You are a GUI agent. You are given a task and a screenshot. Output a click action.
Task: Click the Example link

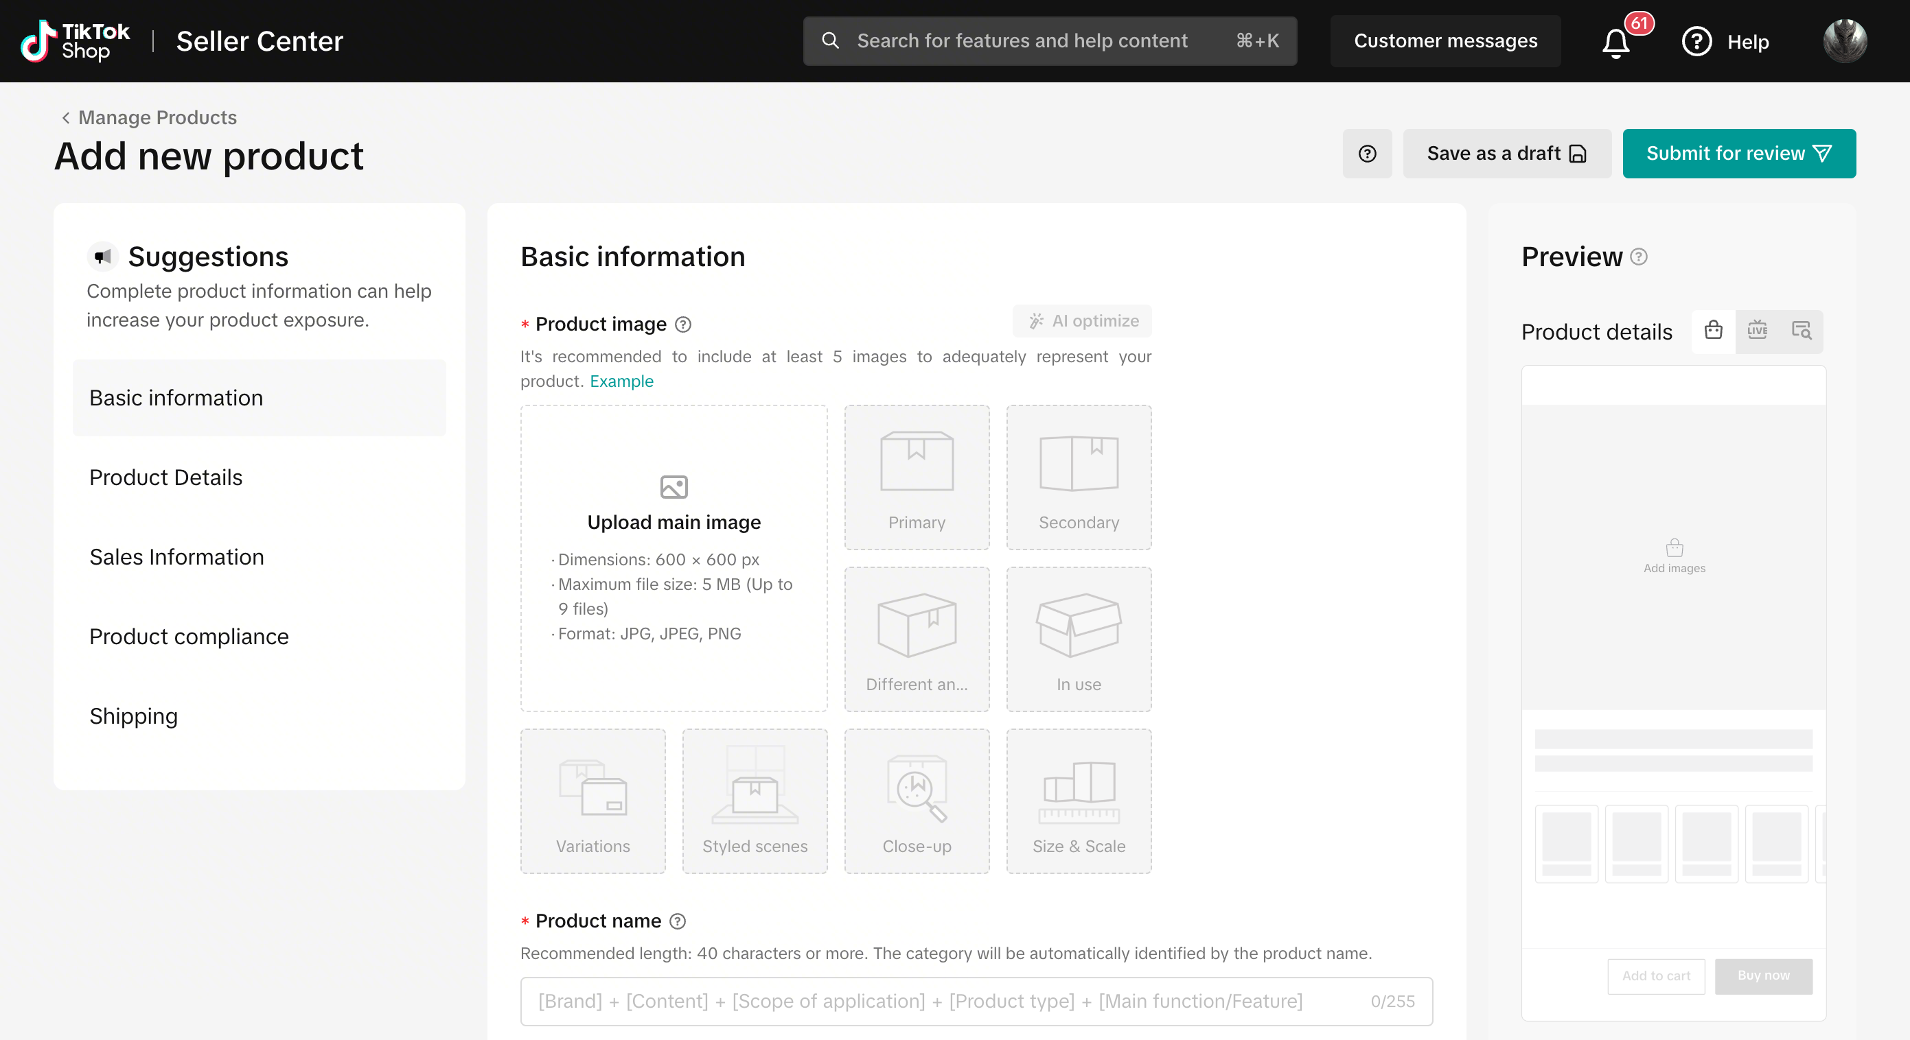[621, 381]
